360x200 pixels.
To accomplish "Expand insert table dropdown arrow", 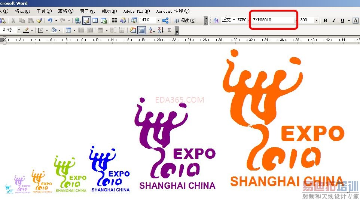I will [74, 30].
